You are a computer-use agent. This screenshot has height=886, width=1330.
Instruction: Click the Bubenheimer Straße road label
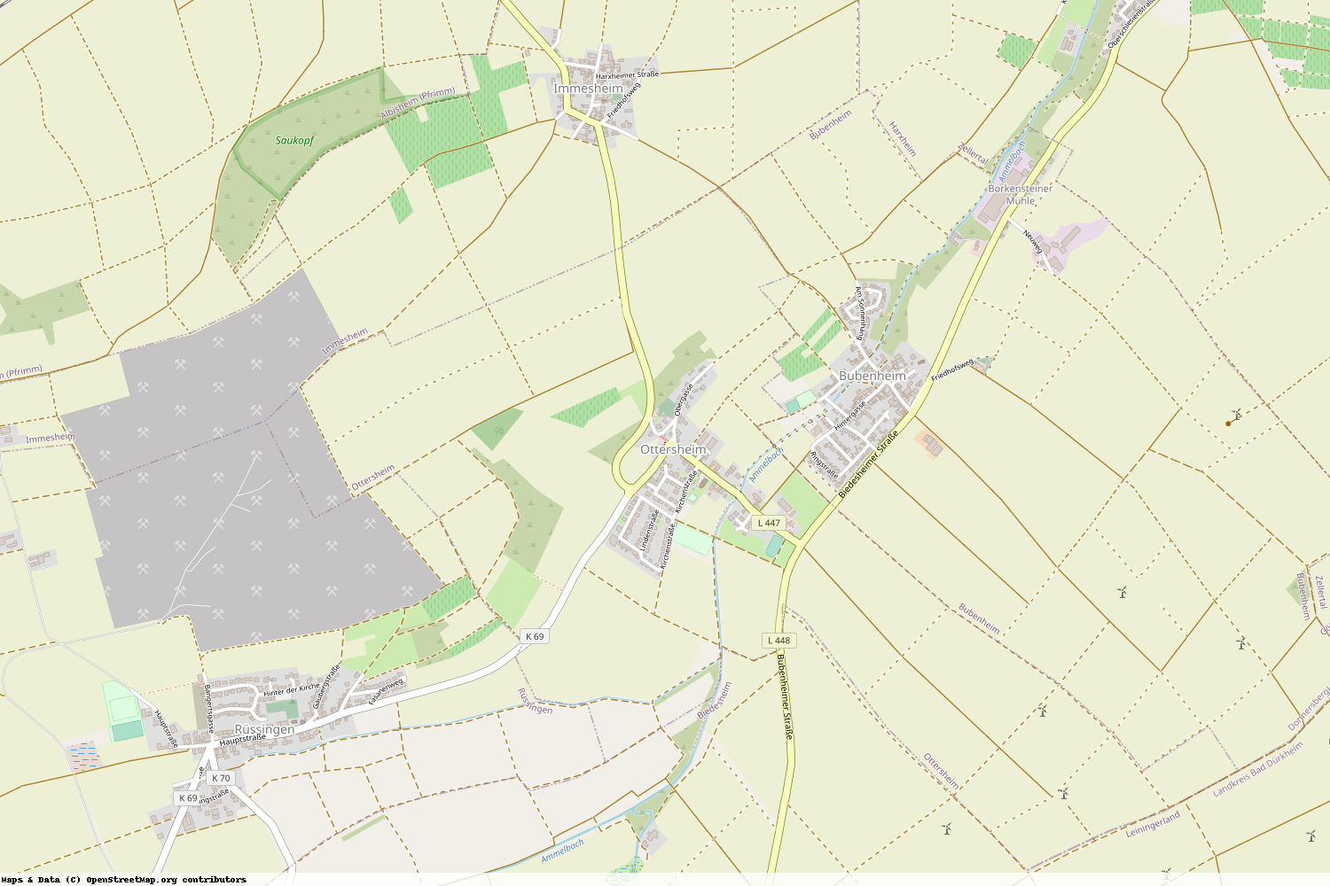click(785, 697)
